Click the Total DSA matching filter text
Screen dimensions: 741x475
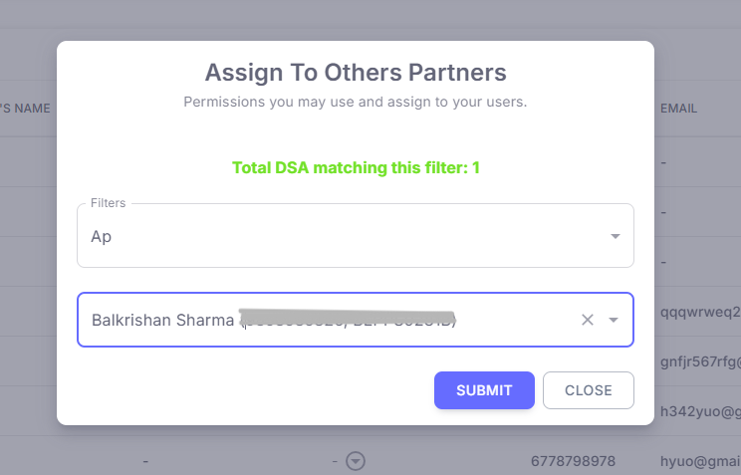click(x=356, y=167)
